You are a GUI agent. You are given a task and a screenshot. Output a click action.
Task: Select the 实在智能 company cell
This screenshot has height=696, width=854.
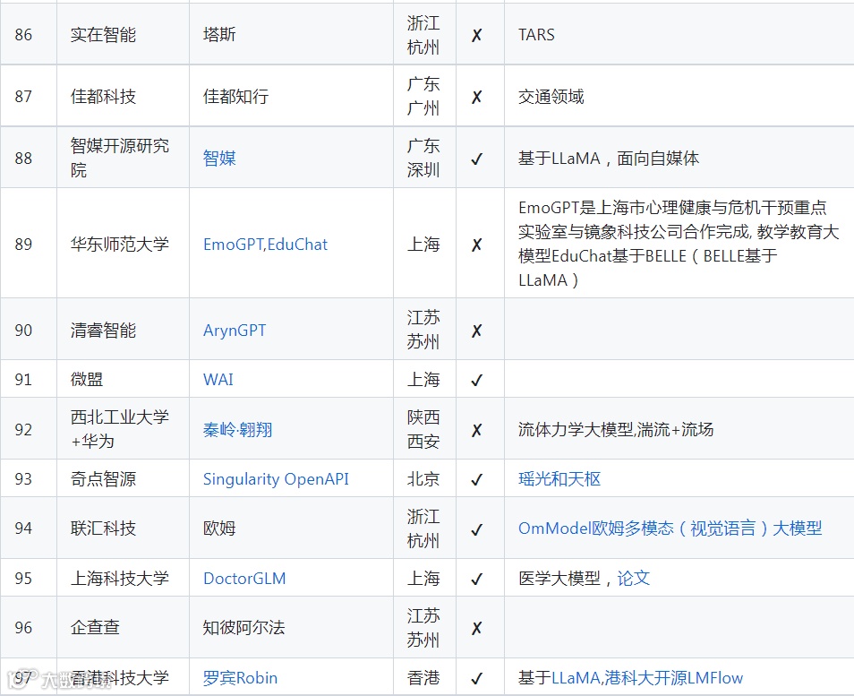124,34
